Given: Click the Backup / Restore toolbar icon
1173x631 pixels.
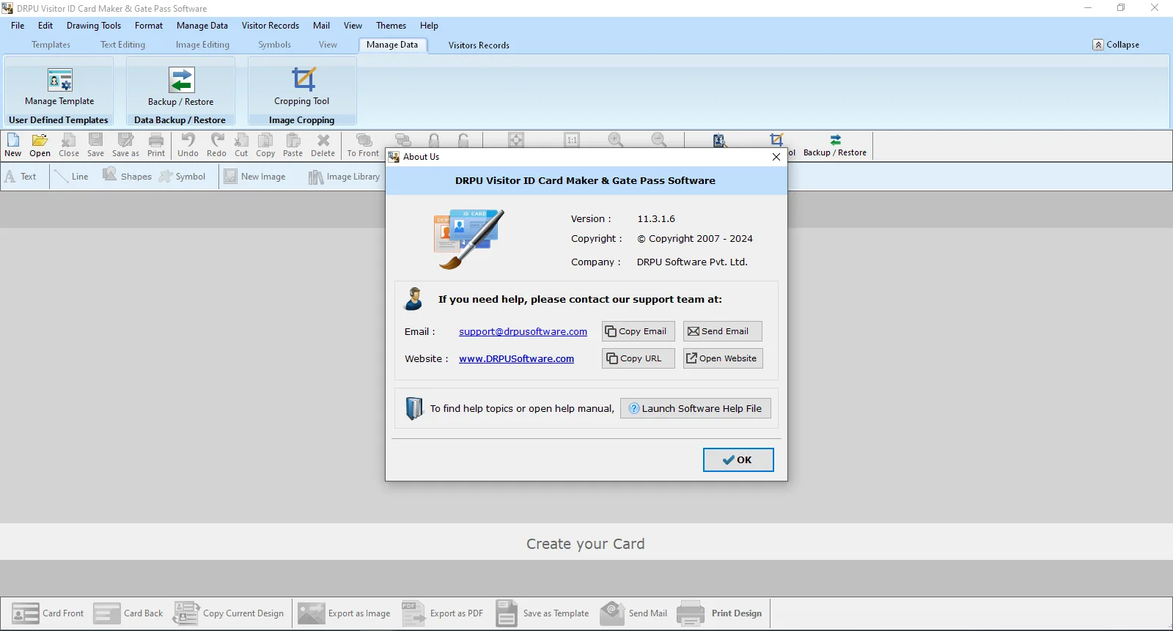Looking at the screenshot, I should tap(835, 145).
